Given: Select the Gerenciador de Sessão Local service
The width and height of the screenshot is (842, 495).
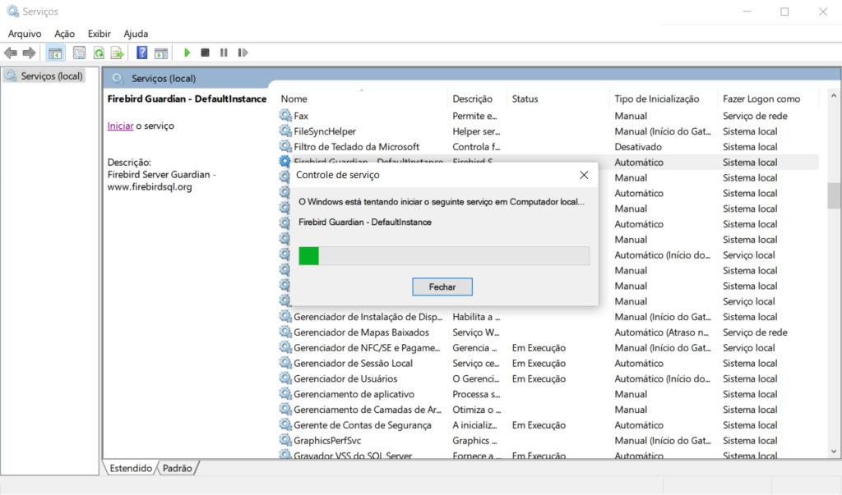Looking at the screenshot, I should tap(353, 363).
